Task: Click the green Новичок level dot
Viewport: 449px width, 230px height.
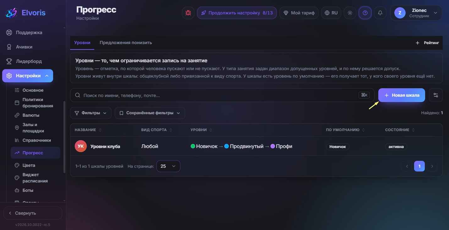Action: 193,146
